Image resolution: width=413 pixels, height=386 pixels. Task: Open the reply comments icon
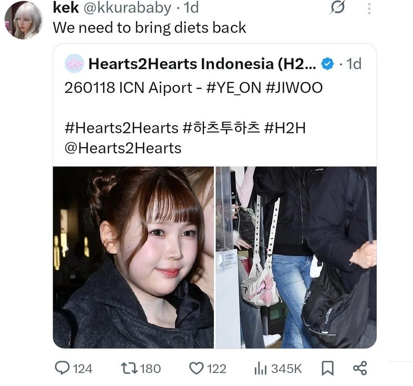click(x=62, y=368)
